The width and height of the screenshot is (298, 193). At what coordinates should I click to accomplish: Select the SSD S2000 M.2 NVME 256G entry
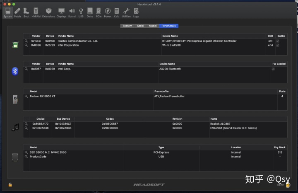click(x=48, y=152)
